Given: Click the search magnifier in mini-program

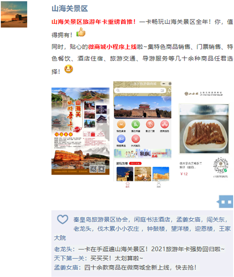Looking at the screenshot, I should [x=118, y=90].
